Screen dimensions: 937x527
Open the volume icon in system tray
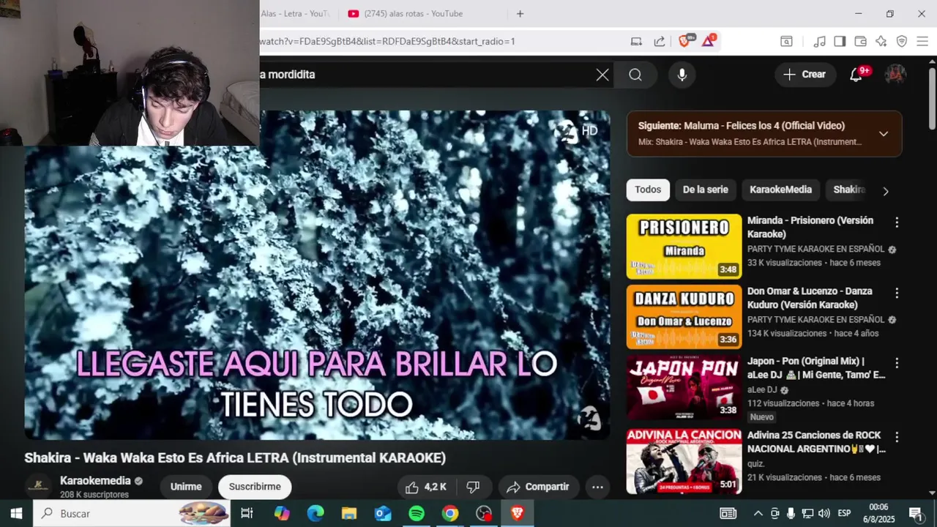click(824, 513)
